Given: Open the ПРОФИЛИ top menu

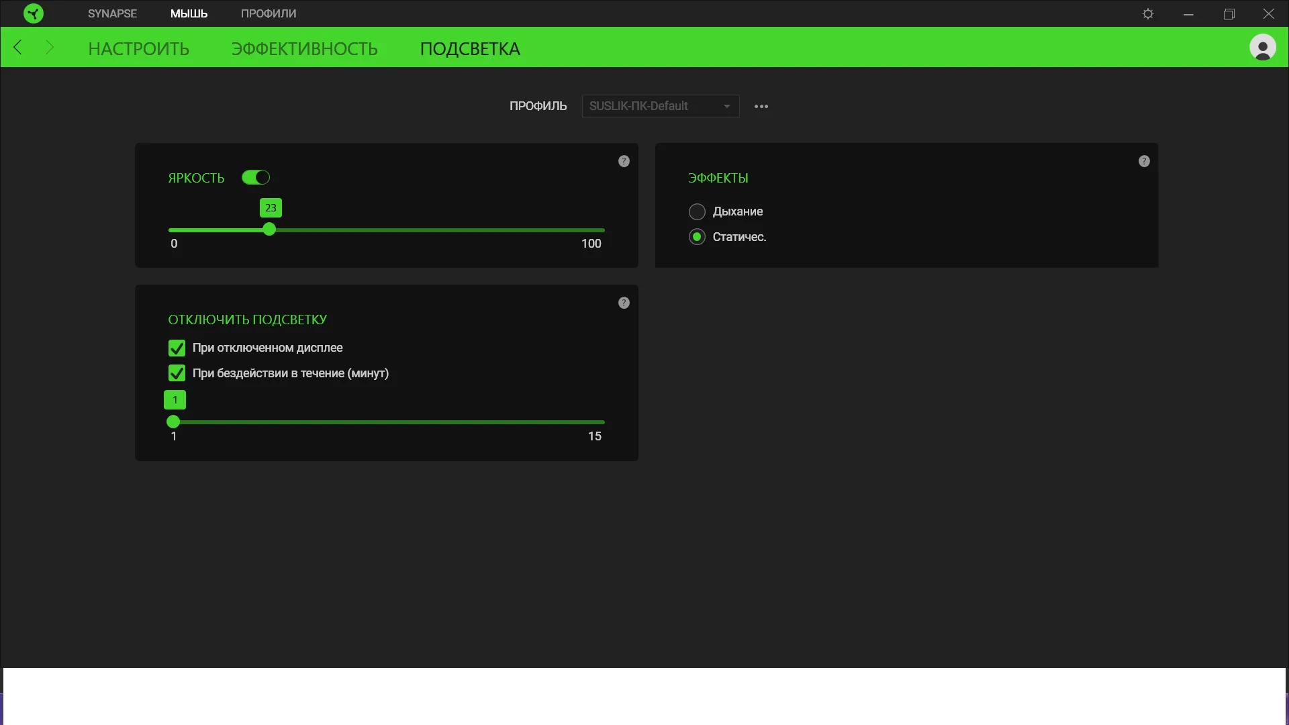Looking at the screenshot, I should pyautogui.click(x=269, y=13).
